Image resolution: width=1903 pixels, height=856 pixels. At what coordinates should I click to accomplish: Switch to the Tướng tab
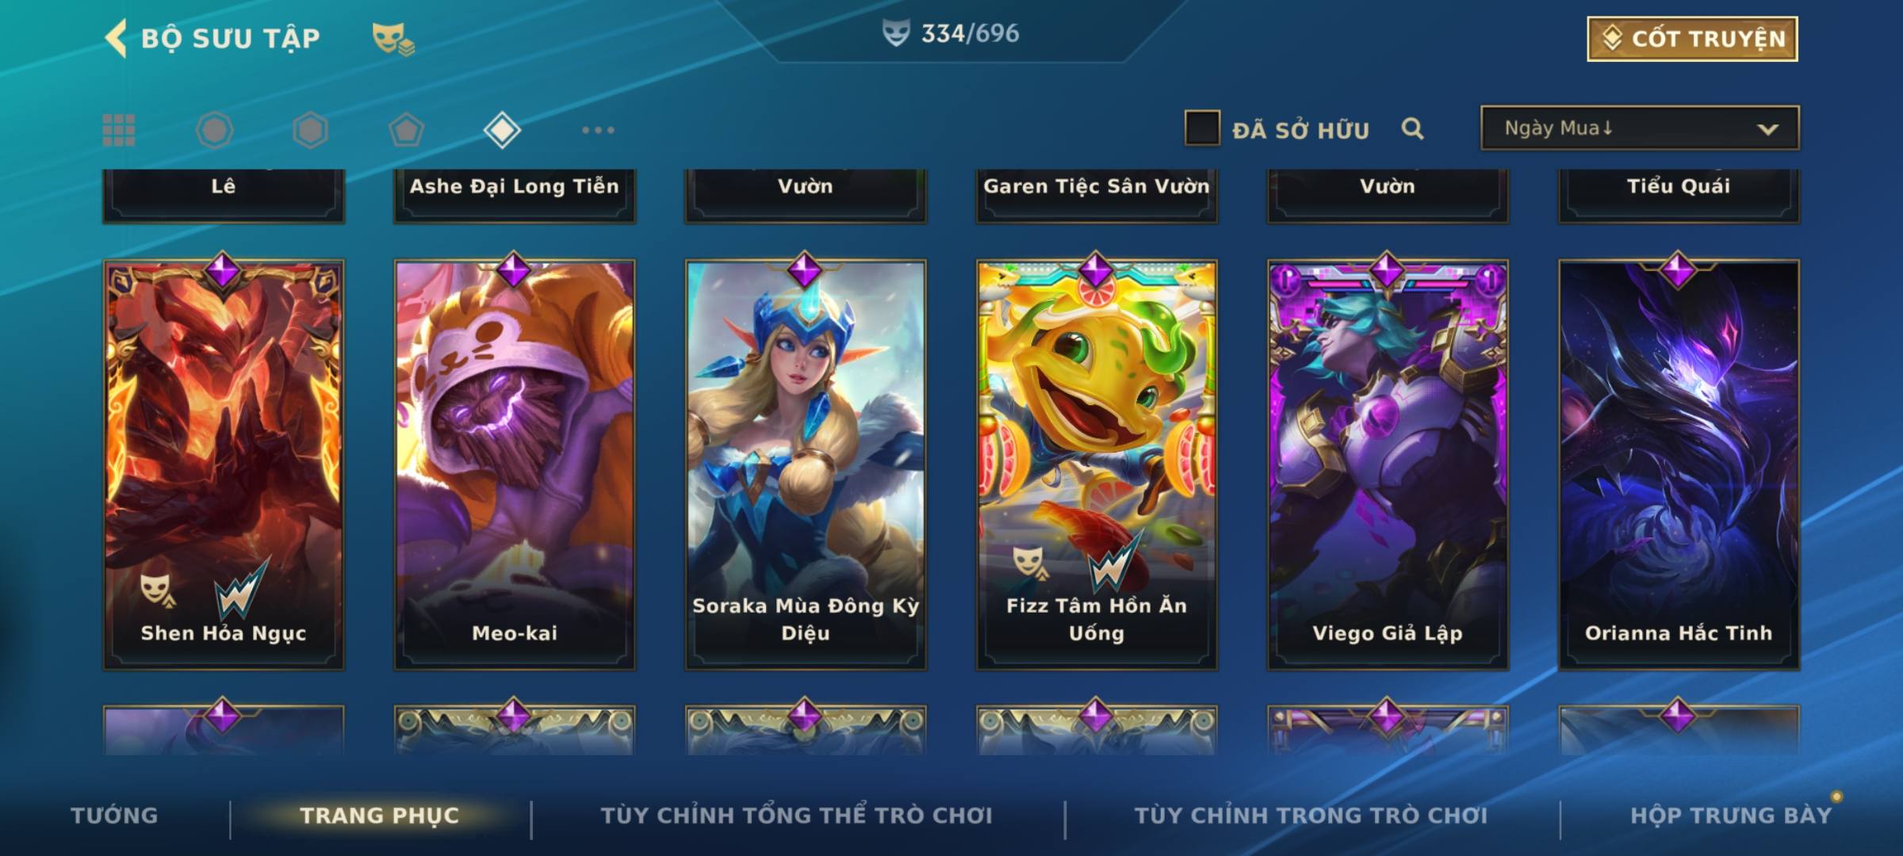pos(114,816)
